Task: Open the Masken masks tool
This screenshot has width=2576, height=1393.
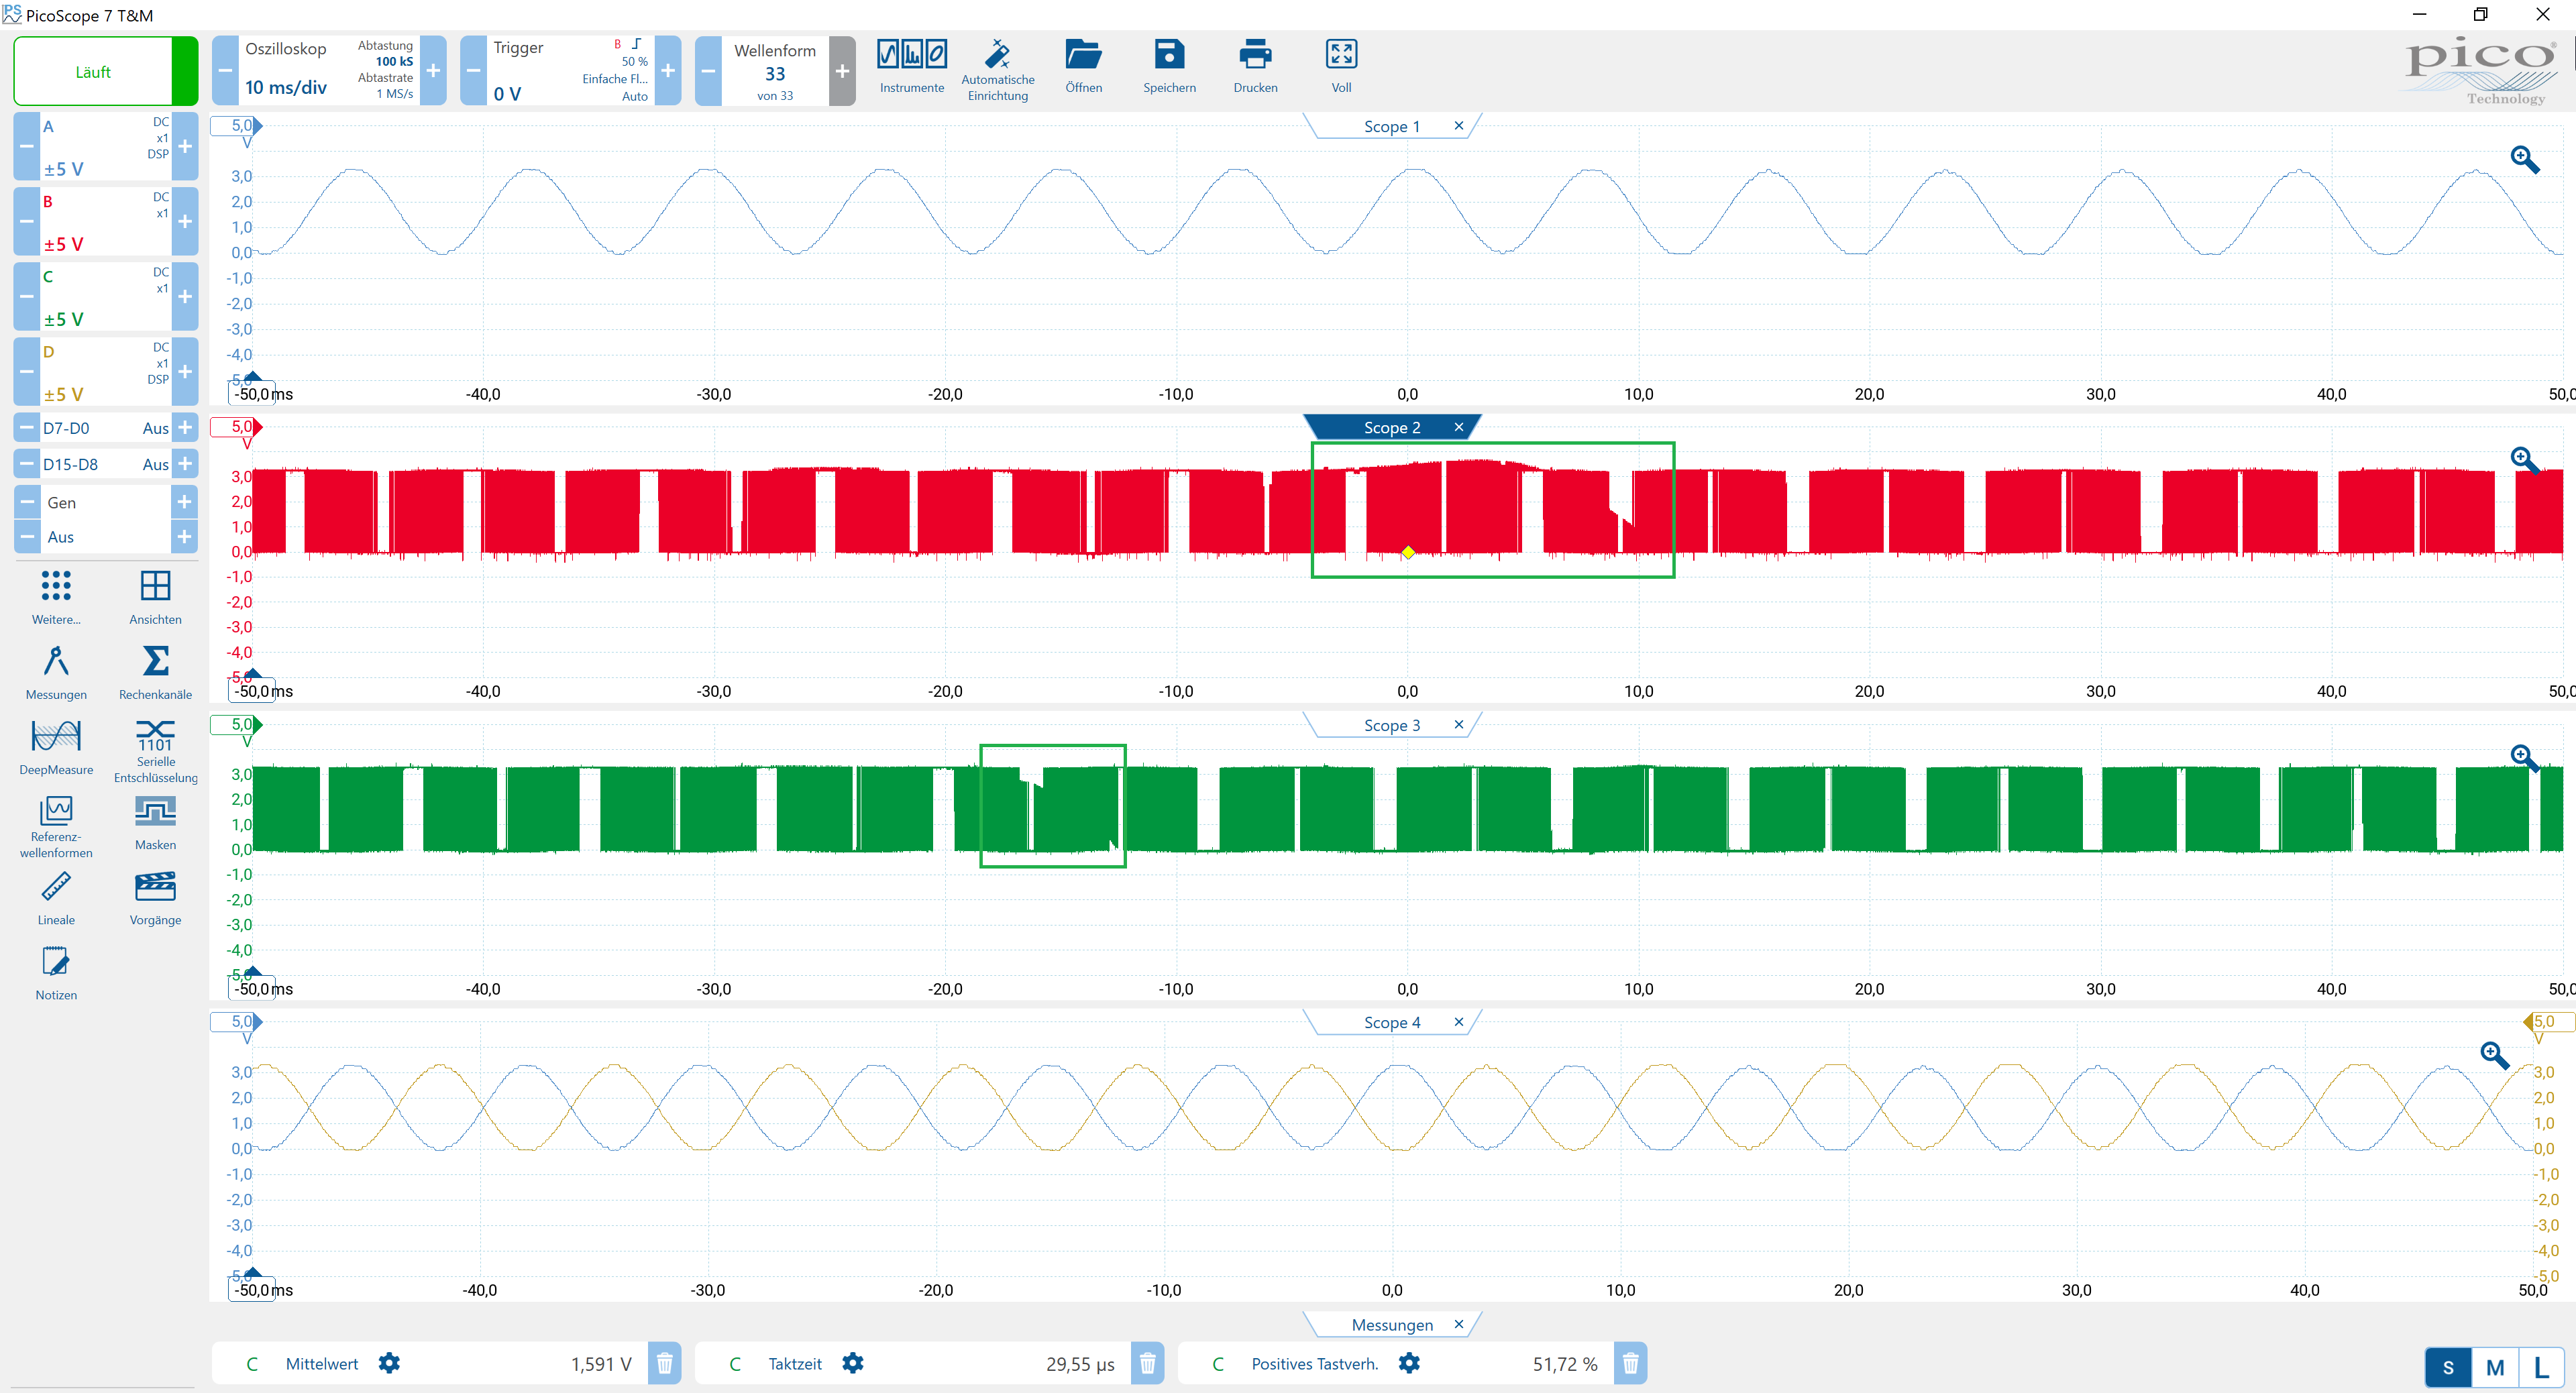Action: 155,823
